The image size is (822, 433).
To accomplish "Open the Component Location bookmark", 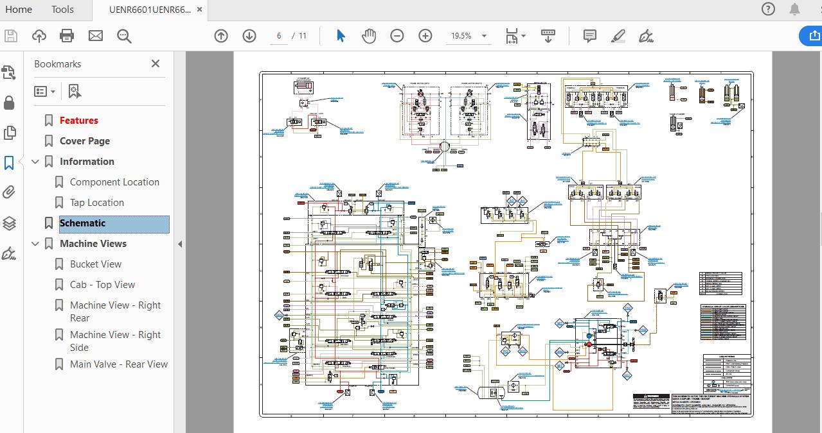I will pyautogui.click(x=114, y=182).
